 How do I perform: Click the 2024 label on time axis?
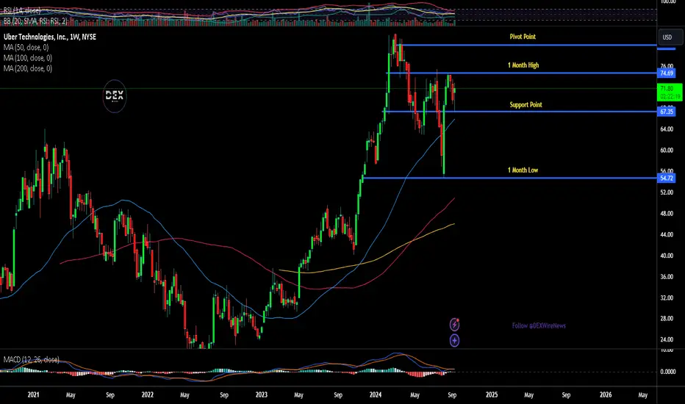point(376,395)
